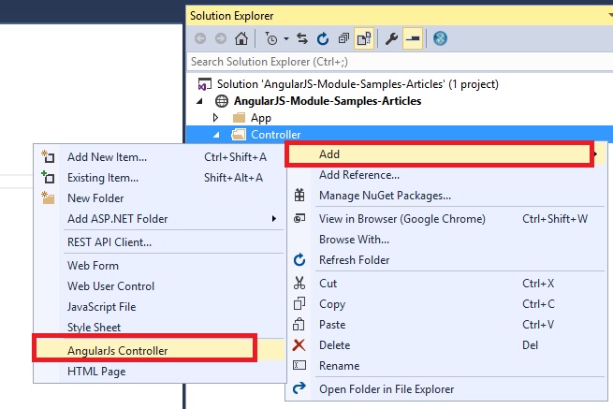Click the Home icon in Solution Explorer toolbar
613x409 pixels.
[241, 38]
